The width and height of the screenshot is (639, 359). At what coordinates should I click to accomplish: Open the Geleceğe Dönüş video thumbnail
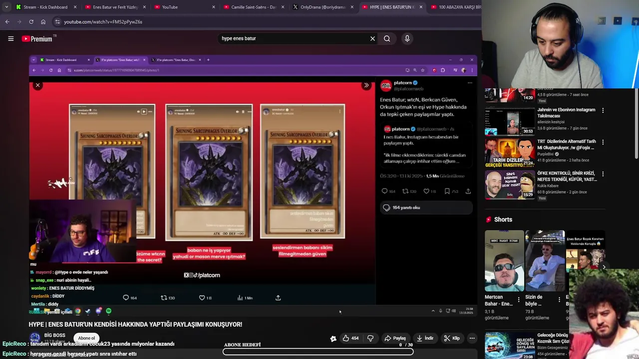click(510, 345)
